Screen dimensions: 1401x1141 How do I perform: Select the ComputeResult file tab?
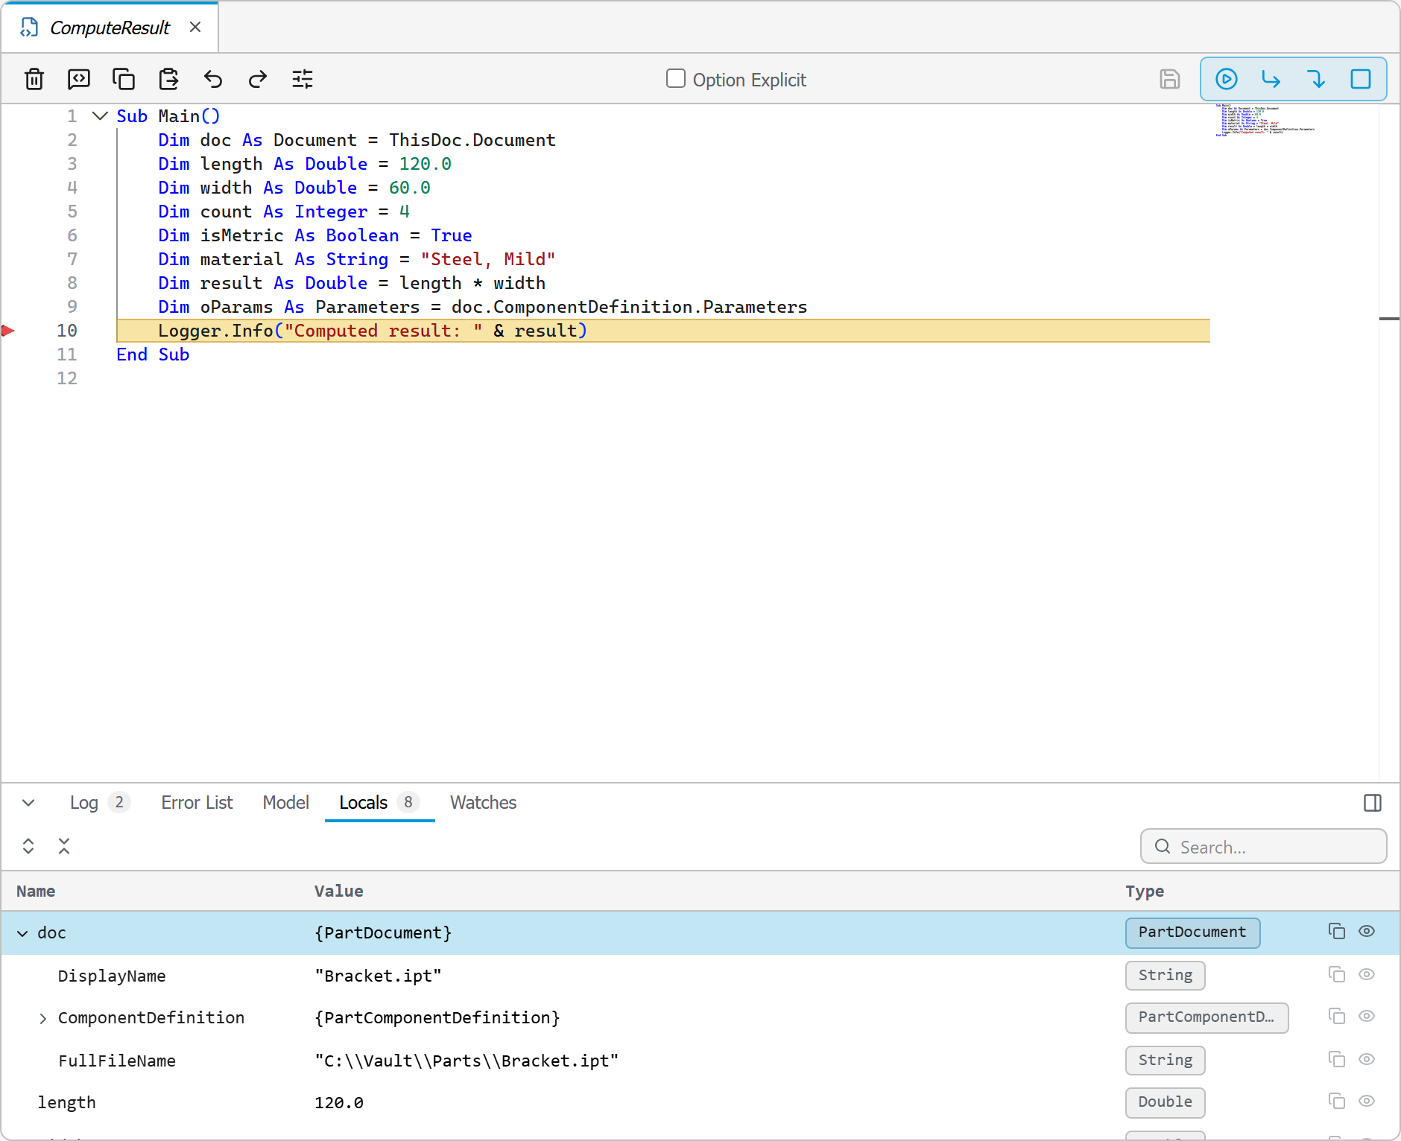(x=110, y=28)
